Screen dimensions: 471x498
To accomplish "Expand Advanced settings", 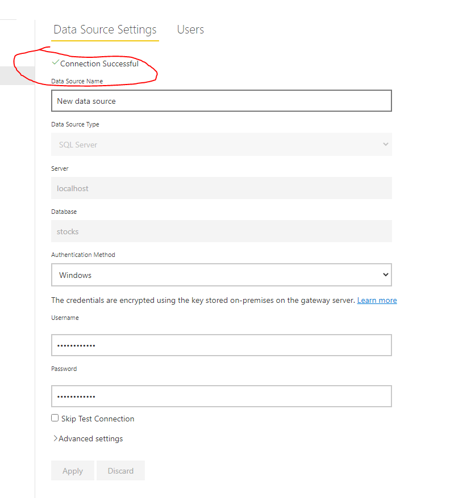I will pos(88,438).
